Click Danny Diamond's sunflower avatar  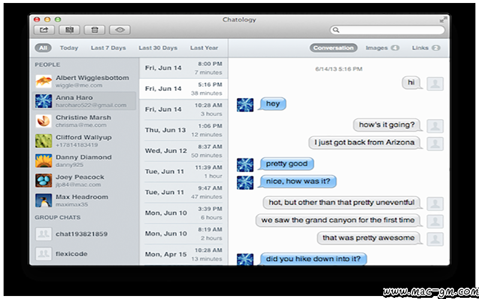pos(43,161)
